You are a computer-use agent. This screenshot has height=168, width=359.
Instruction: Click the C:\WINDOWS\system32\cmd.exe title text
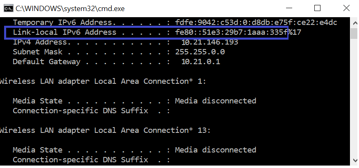click(x=70, y=9)
